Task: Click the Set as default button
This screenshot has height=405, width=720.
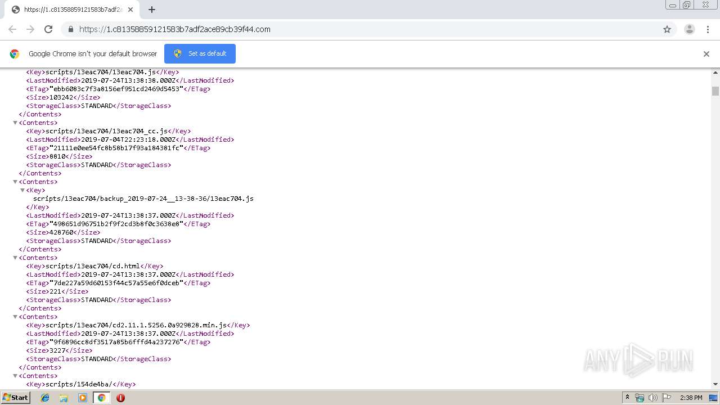Action: pyautogui.click(x=200, y=53)
